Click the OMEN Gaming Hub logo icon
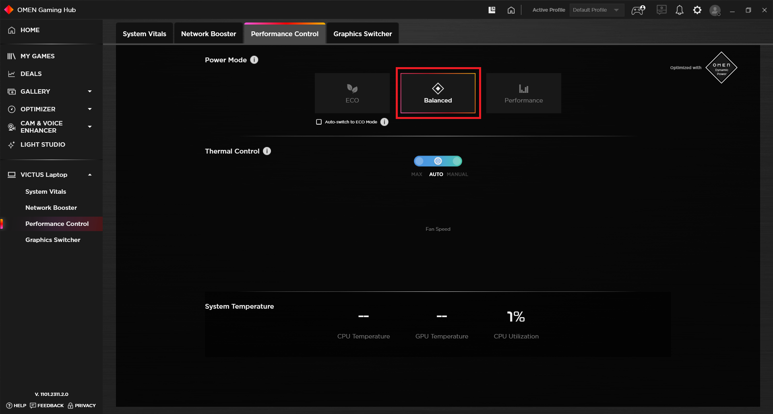Image resolution: width=773 pixels, height=414 pixels. click(x=9, y=10)
